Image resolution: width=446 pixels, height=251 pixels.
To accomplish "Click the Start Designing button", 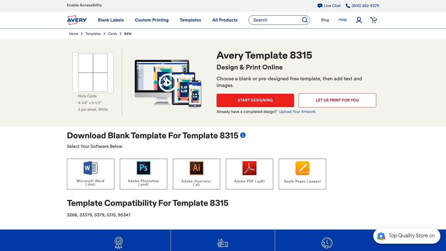I will coord(255,100).
